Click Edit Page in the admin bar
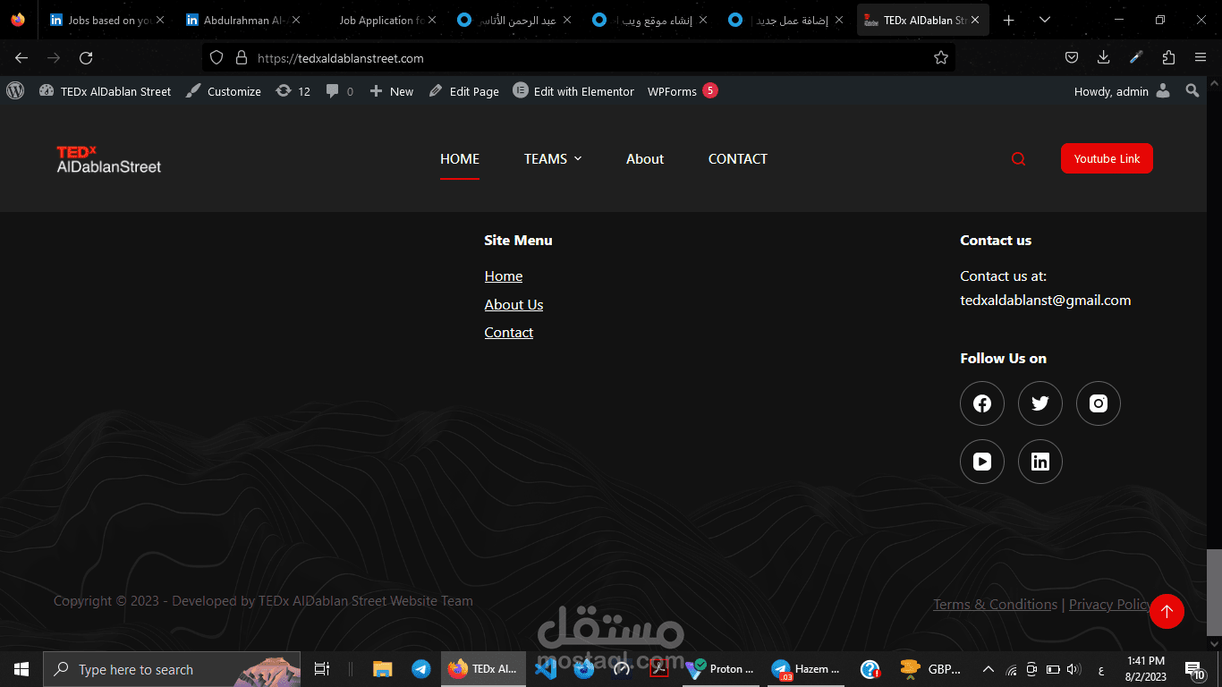This screenshot has height=687, width=1222. click(x=464, y=91)
